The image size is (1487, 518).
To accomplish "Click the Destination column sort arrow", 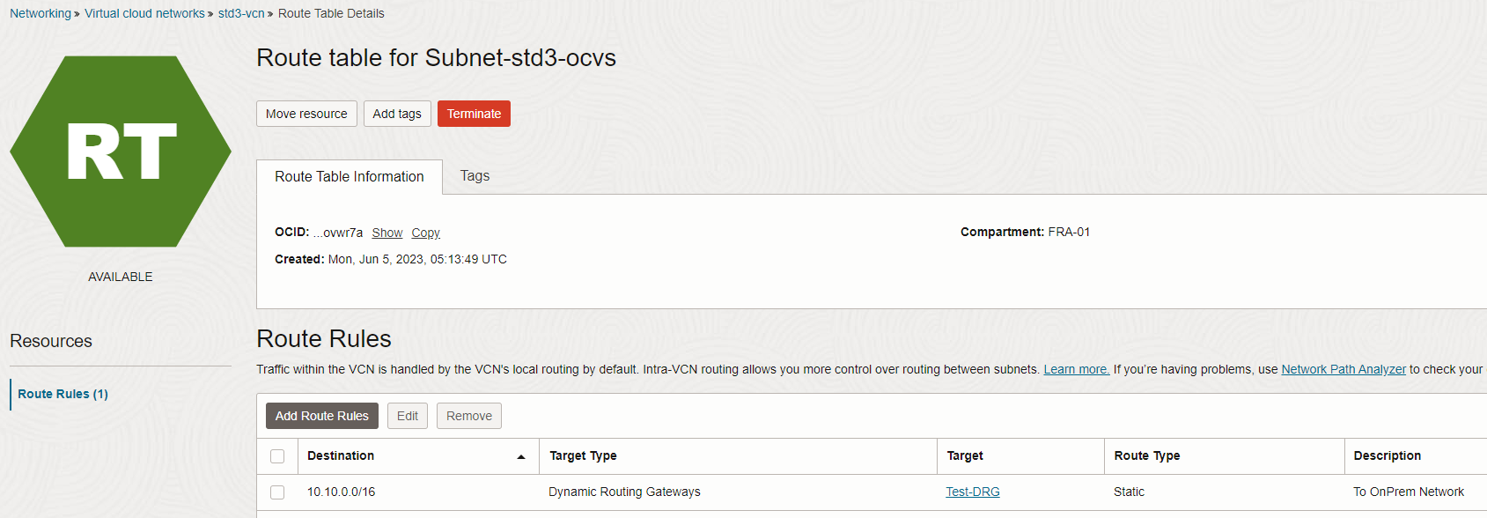I will coord(521,456).
